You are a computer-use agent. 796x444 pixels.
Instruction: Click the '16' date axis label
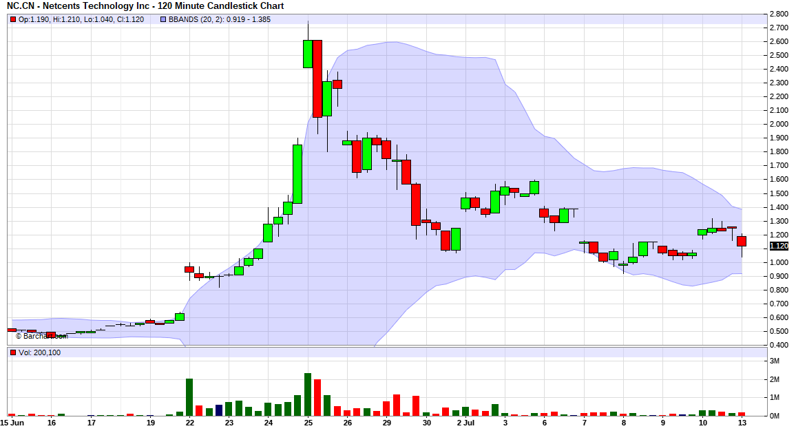point(51,423)
